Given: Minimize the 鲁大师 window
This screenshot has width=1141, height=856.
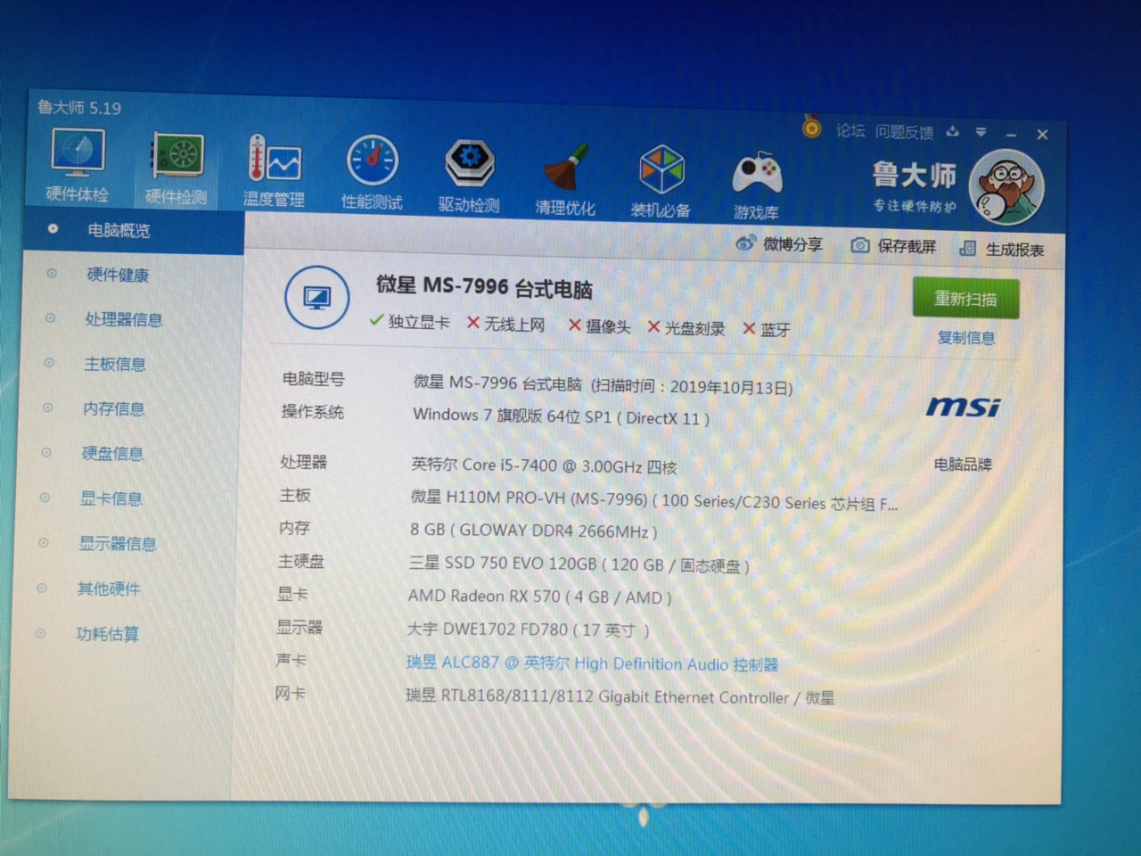Looking at the screenshot, I should 1011,134.
